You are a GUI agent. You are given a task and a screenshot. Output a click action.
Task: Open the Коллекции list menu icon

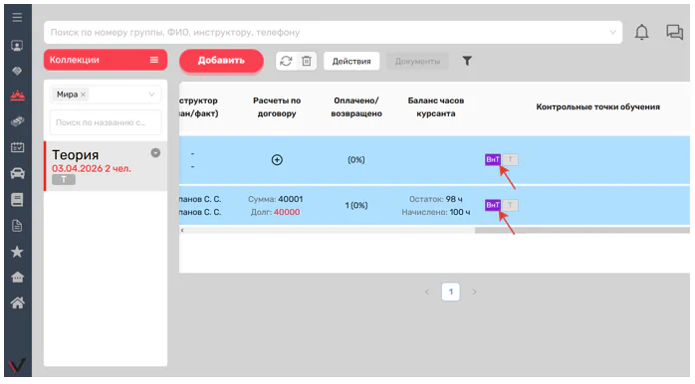(x=154, y=60)
